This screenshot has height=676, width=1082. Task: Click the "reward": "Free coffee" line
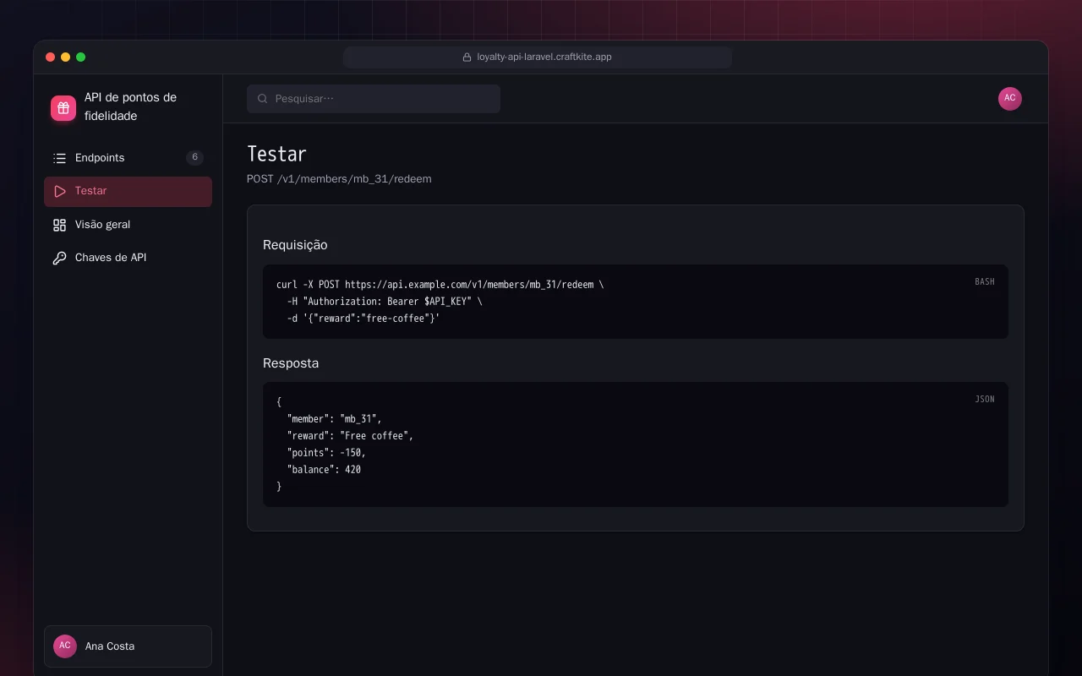click(x=350, y=436)
